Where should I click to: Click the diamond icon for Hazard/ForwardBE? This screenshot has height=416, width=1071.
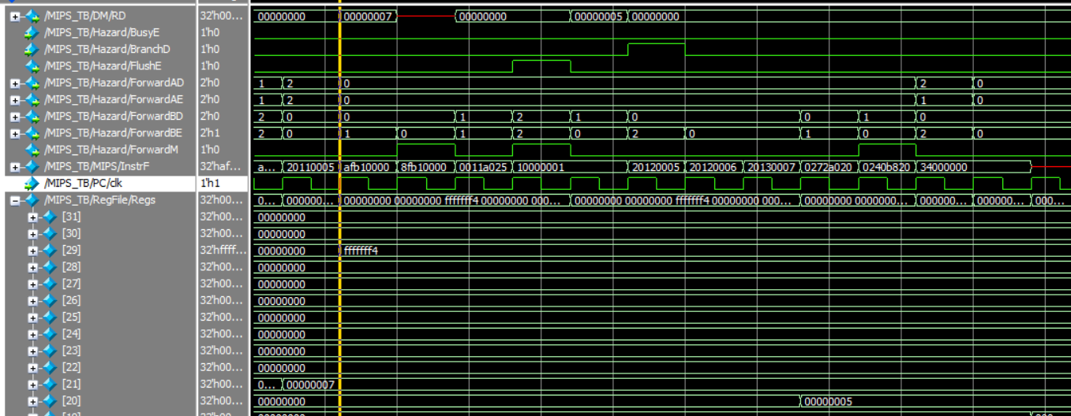[32, 133]
